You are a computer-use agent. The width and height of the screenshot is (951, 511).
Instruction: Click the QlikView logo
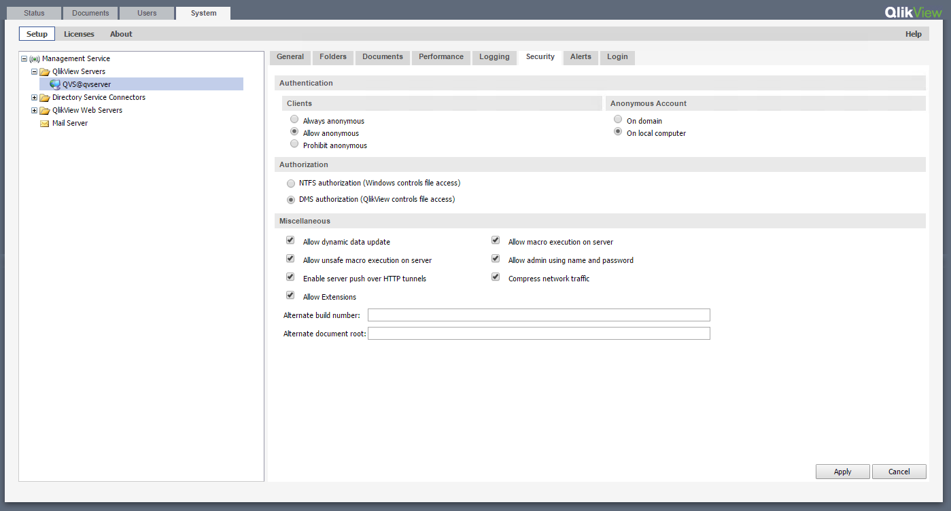coord(913,12)
